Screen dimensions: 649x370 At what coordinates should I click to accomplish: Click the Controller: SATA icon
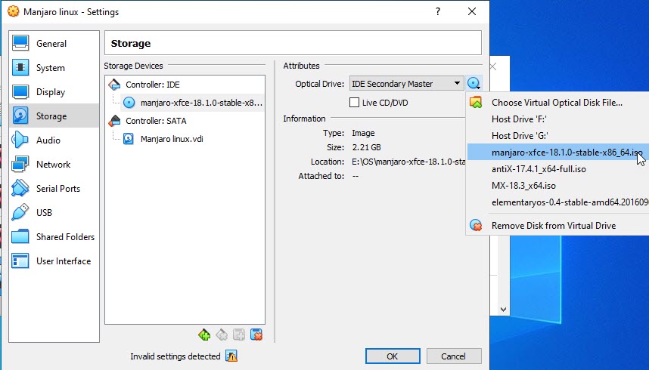pyautogui.click(x=115, y=121)
